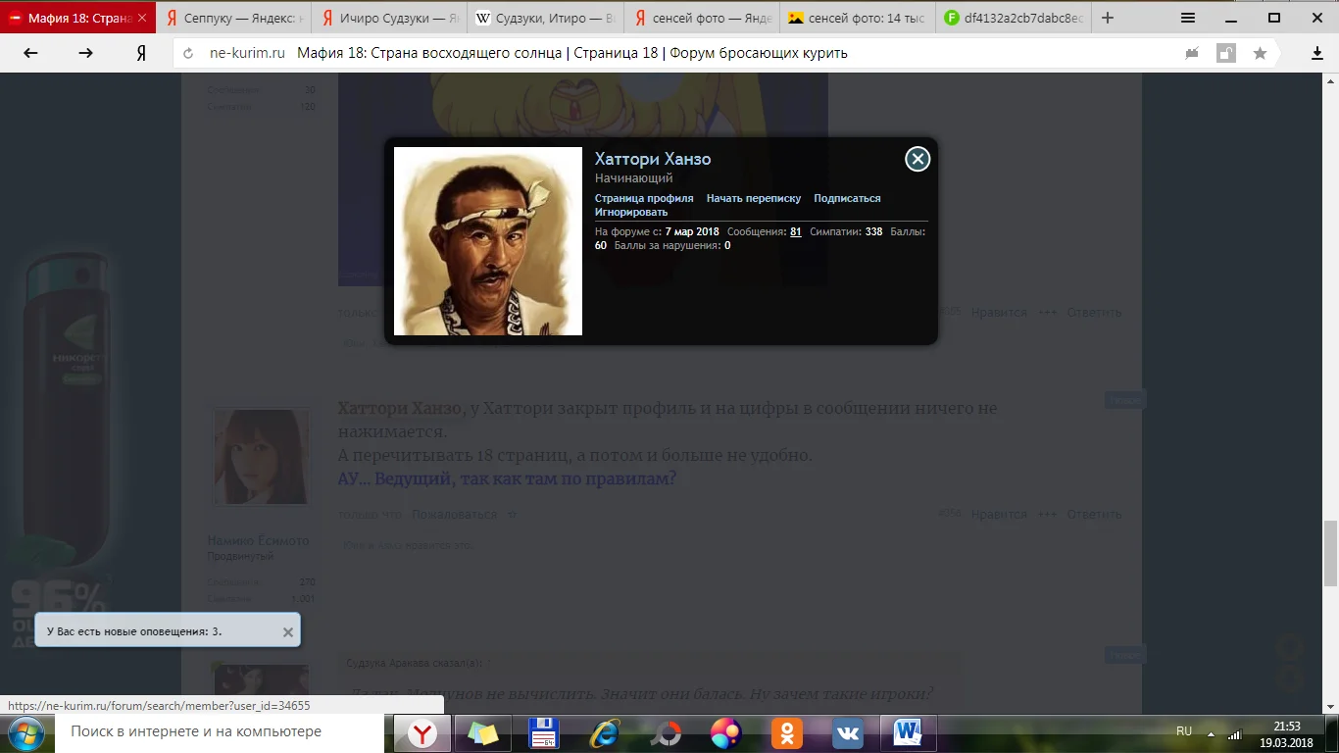
Task: Click the padlock protect icon in address bar
Action: (x=1226, y=53)
